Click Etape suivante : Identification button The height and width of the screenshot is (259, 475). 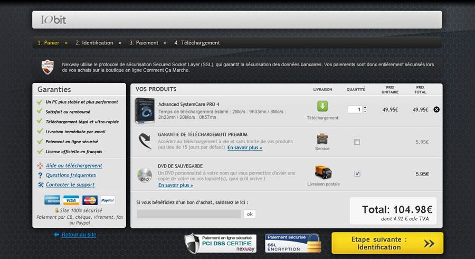(x=387, y=243)
